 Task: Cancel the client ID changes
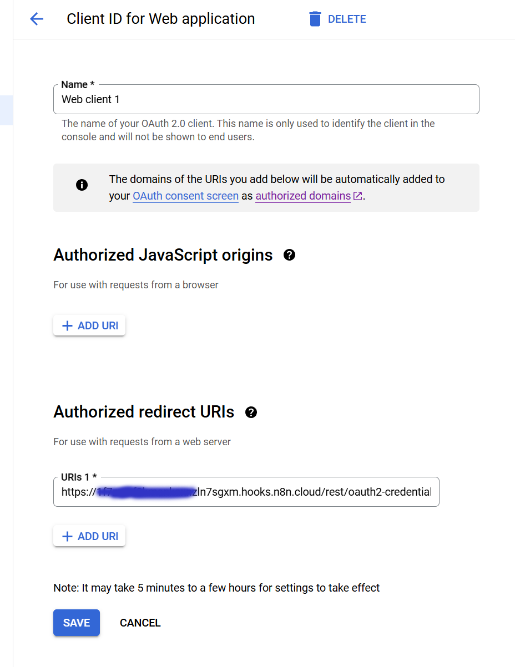(x=140, y=623)
